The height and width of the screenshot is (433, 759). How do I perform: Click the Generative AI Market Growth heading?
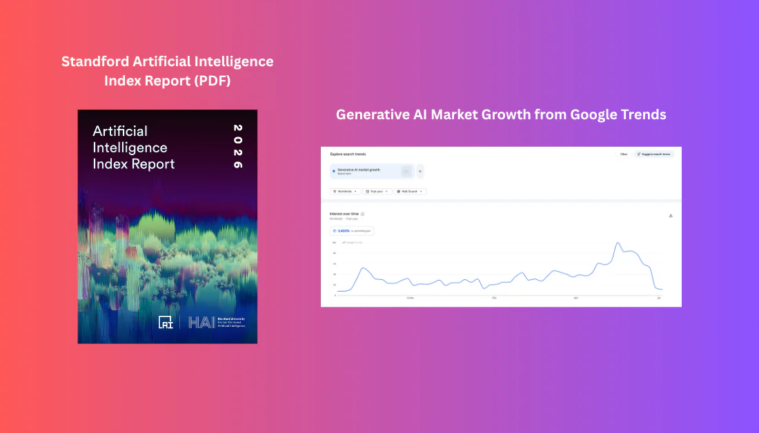click(x=501, y=114)
